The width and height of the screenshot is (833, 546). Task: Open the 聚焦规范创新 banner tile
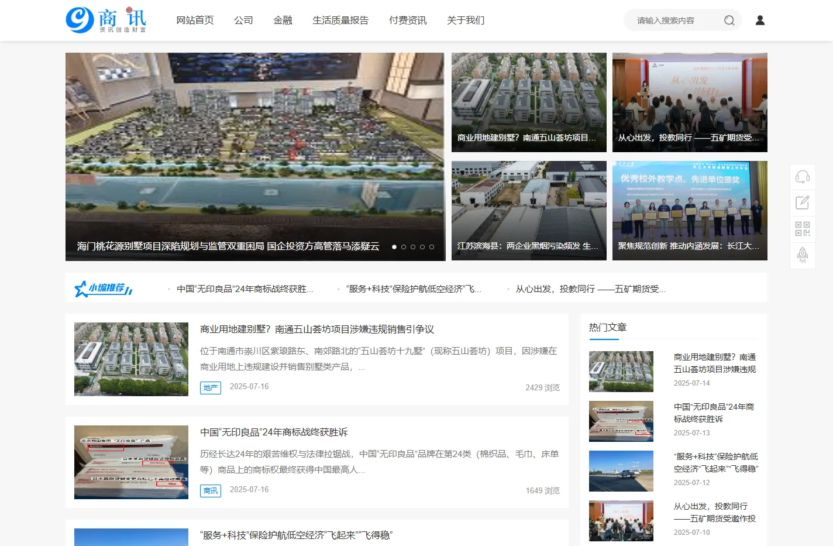pos(690,211)
